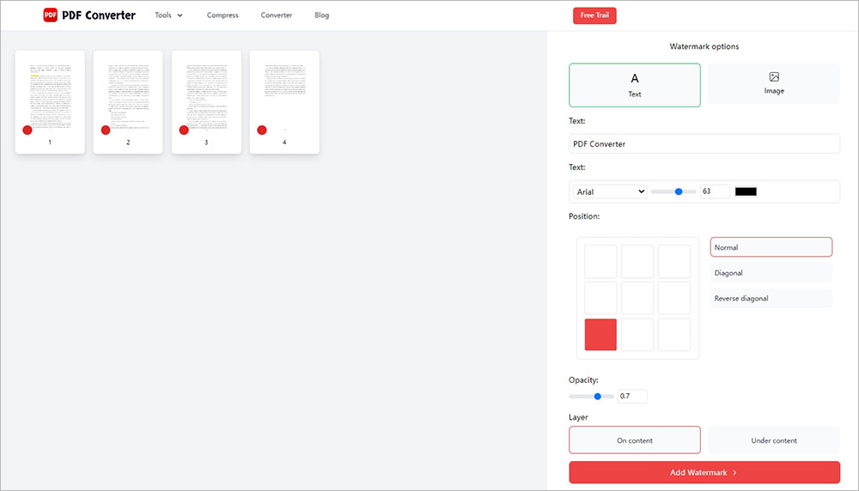Click the Add Watermark button
Screen dimensions: 859x491
(704, 472)
